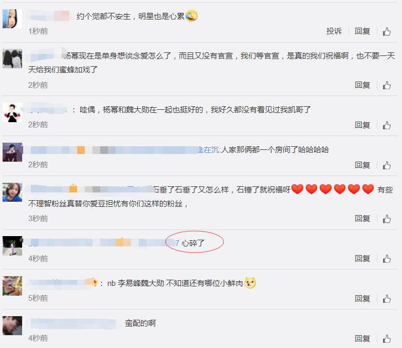Viewport: 402px width, 348px height.
Task: Like the 李易峰魏大勋 comment
Action: tap(387, 299)
